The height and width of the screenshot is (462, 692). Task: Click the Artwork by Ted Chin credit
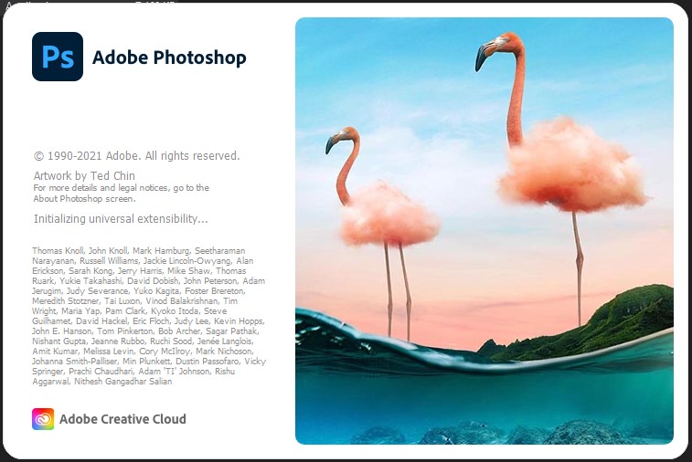[84, 175]
